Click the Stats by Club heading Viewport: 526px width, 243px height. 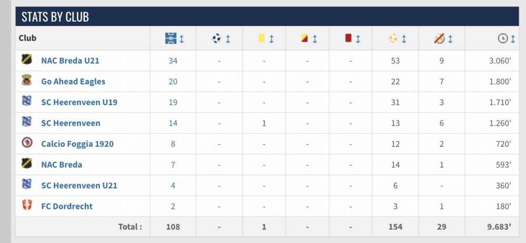tap(55, 17)
